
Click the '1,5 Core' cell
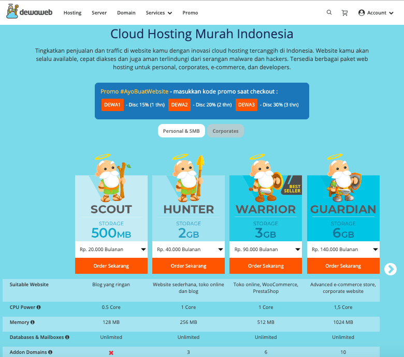(343, 307)
